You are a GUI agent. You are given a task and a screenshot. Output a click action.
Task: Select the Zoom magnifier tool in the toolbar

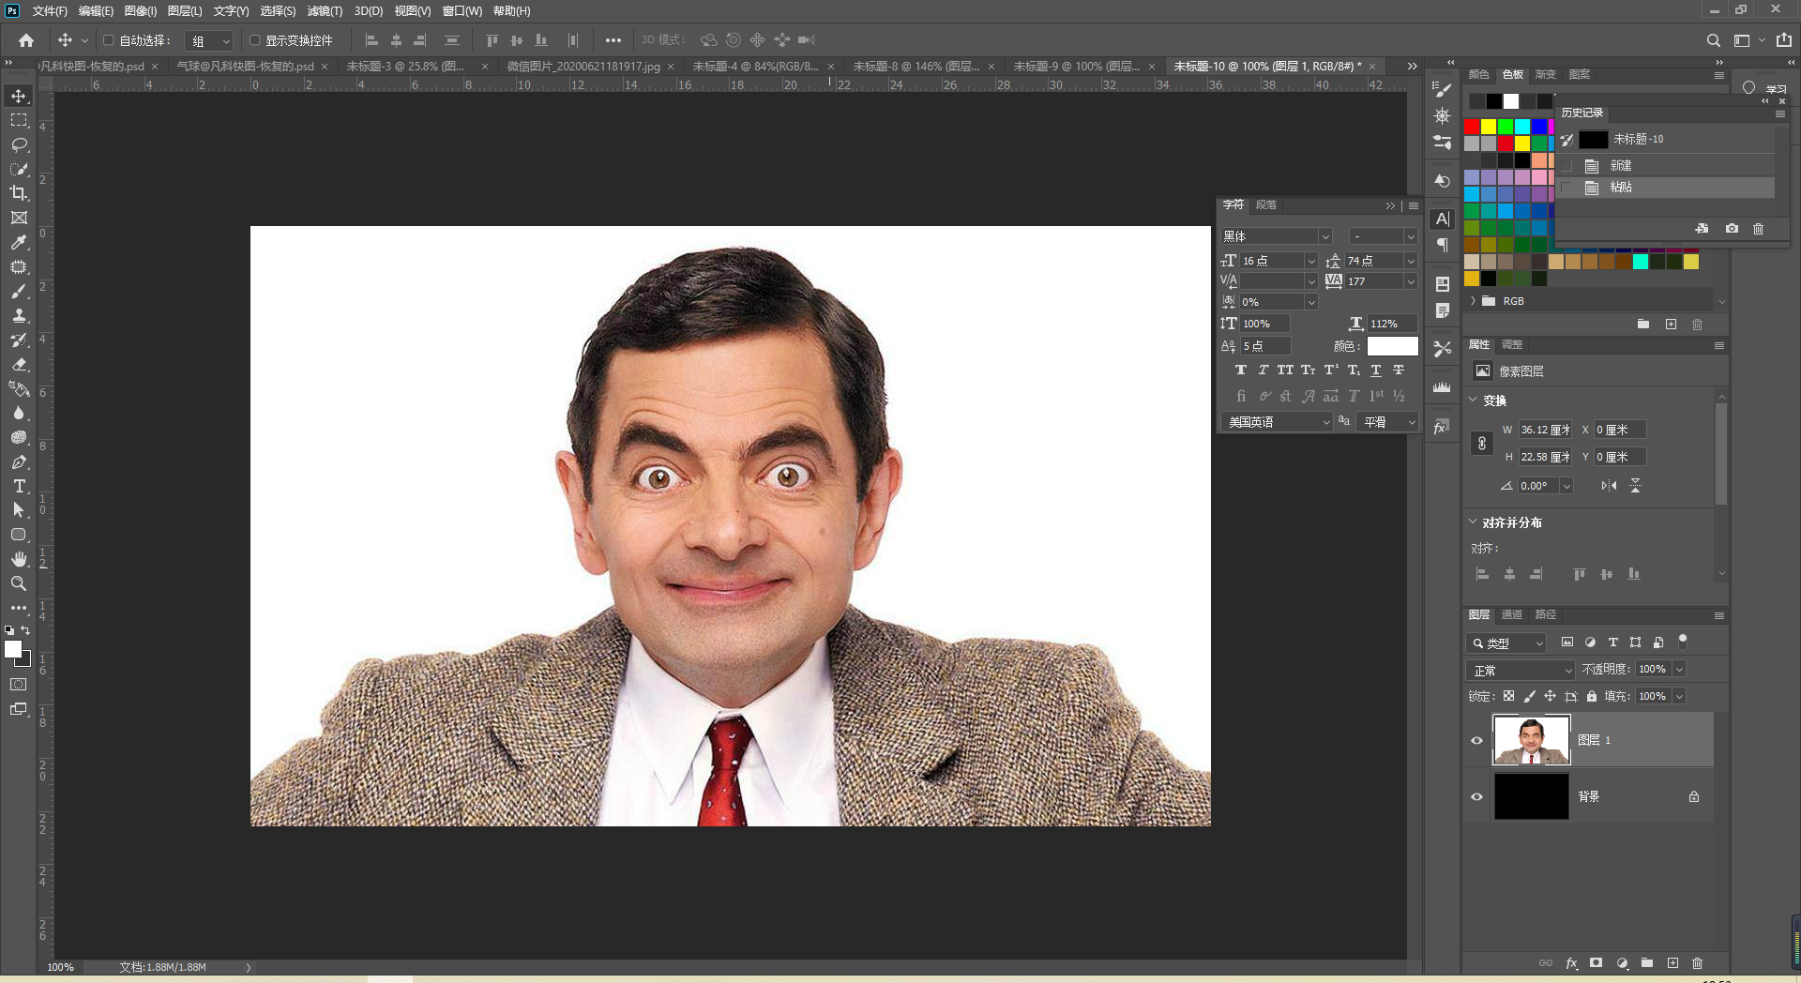click(x=19, y=583)
